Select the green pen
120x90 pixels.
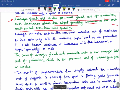tap(54, 9)
